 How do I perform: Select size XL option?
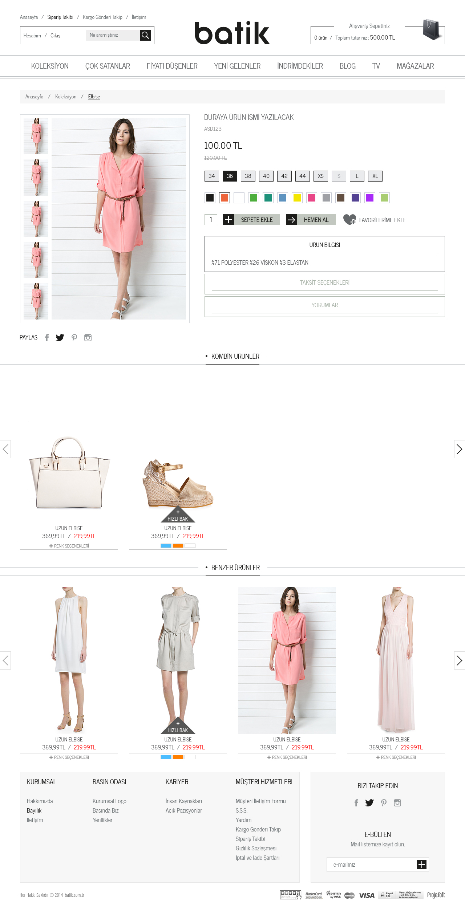[x=375, y=176]
